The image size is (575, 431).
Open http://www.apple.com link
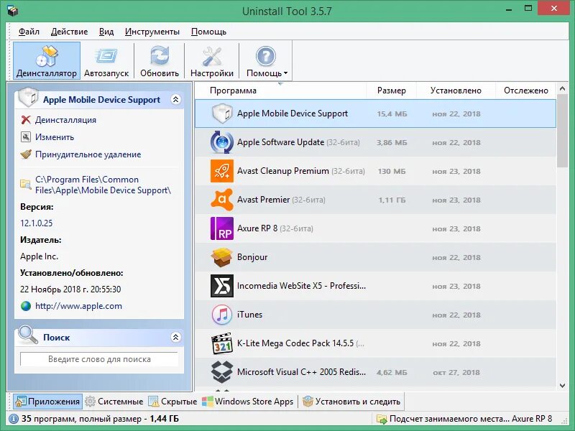(78, 306)
